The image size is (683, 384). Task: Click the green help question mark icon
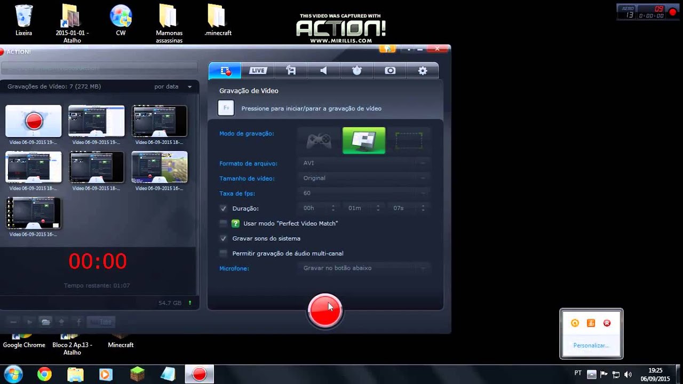pyautogui.click(x=236, y=223)
